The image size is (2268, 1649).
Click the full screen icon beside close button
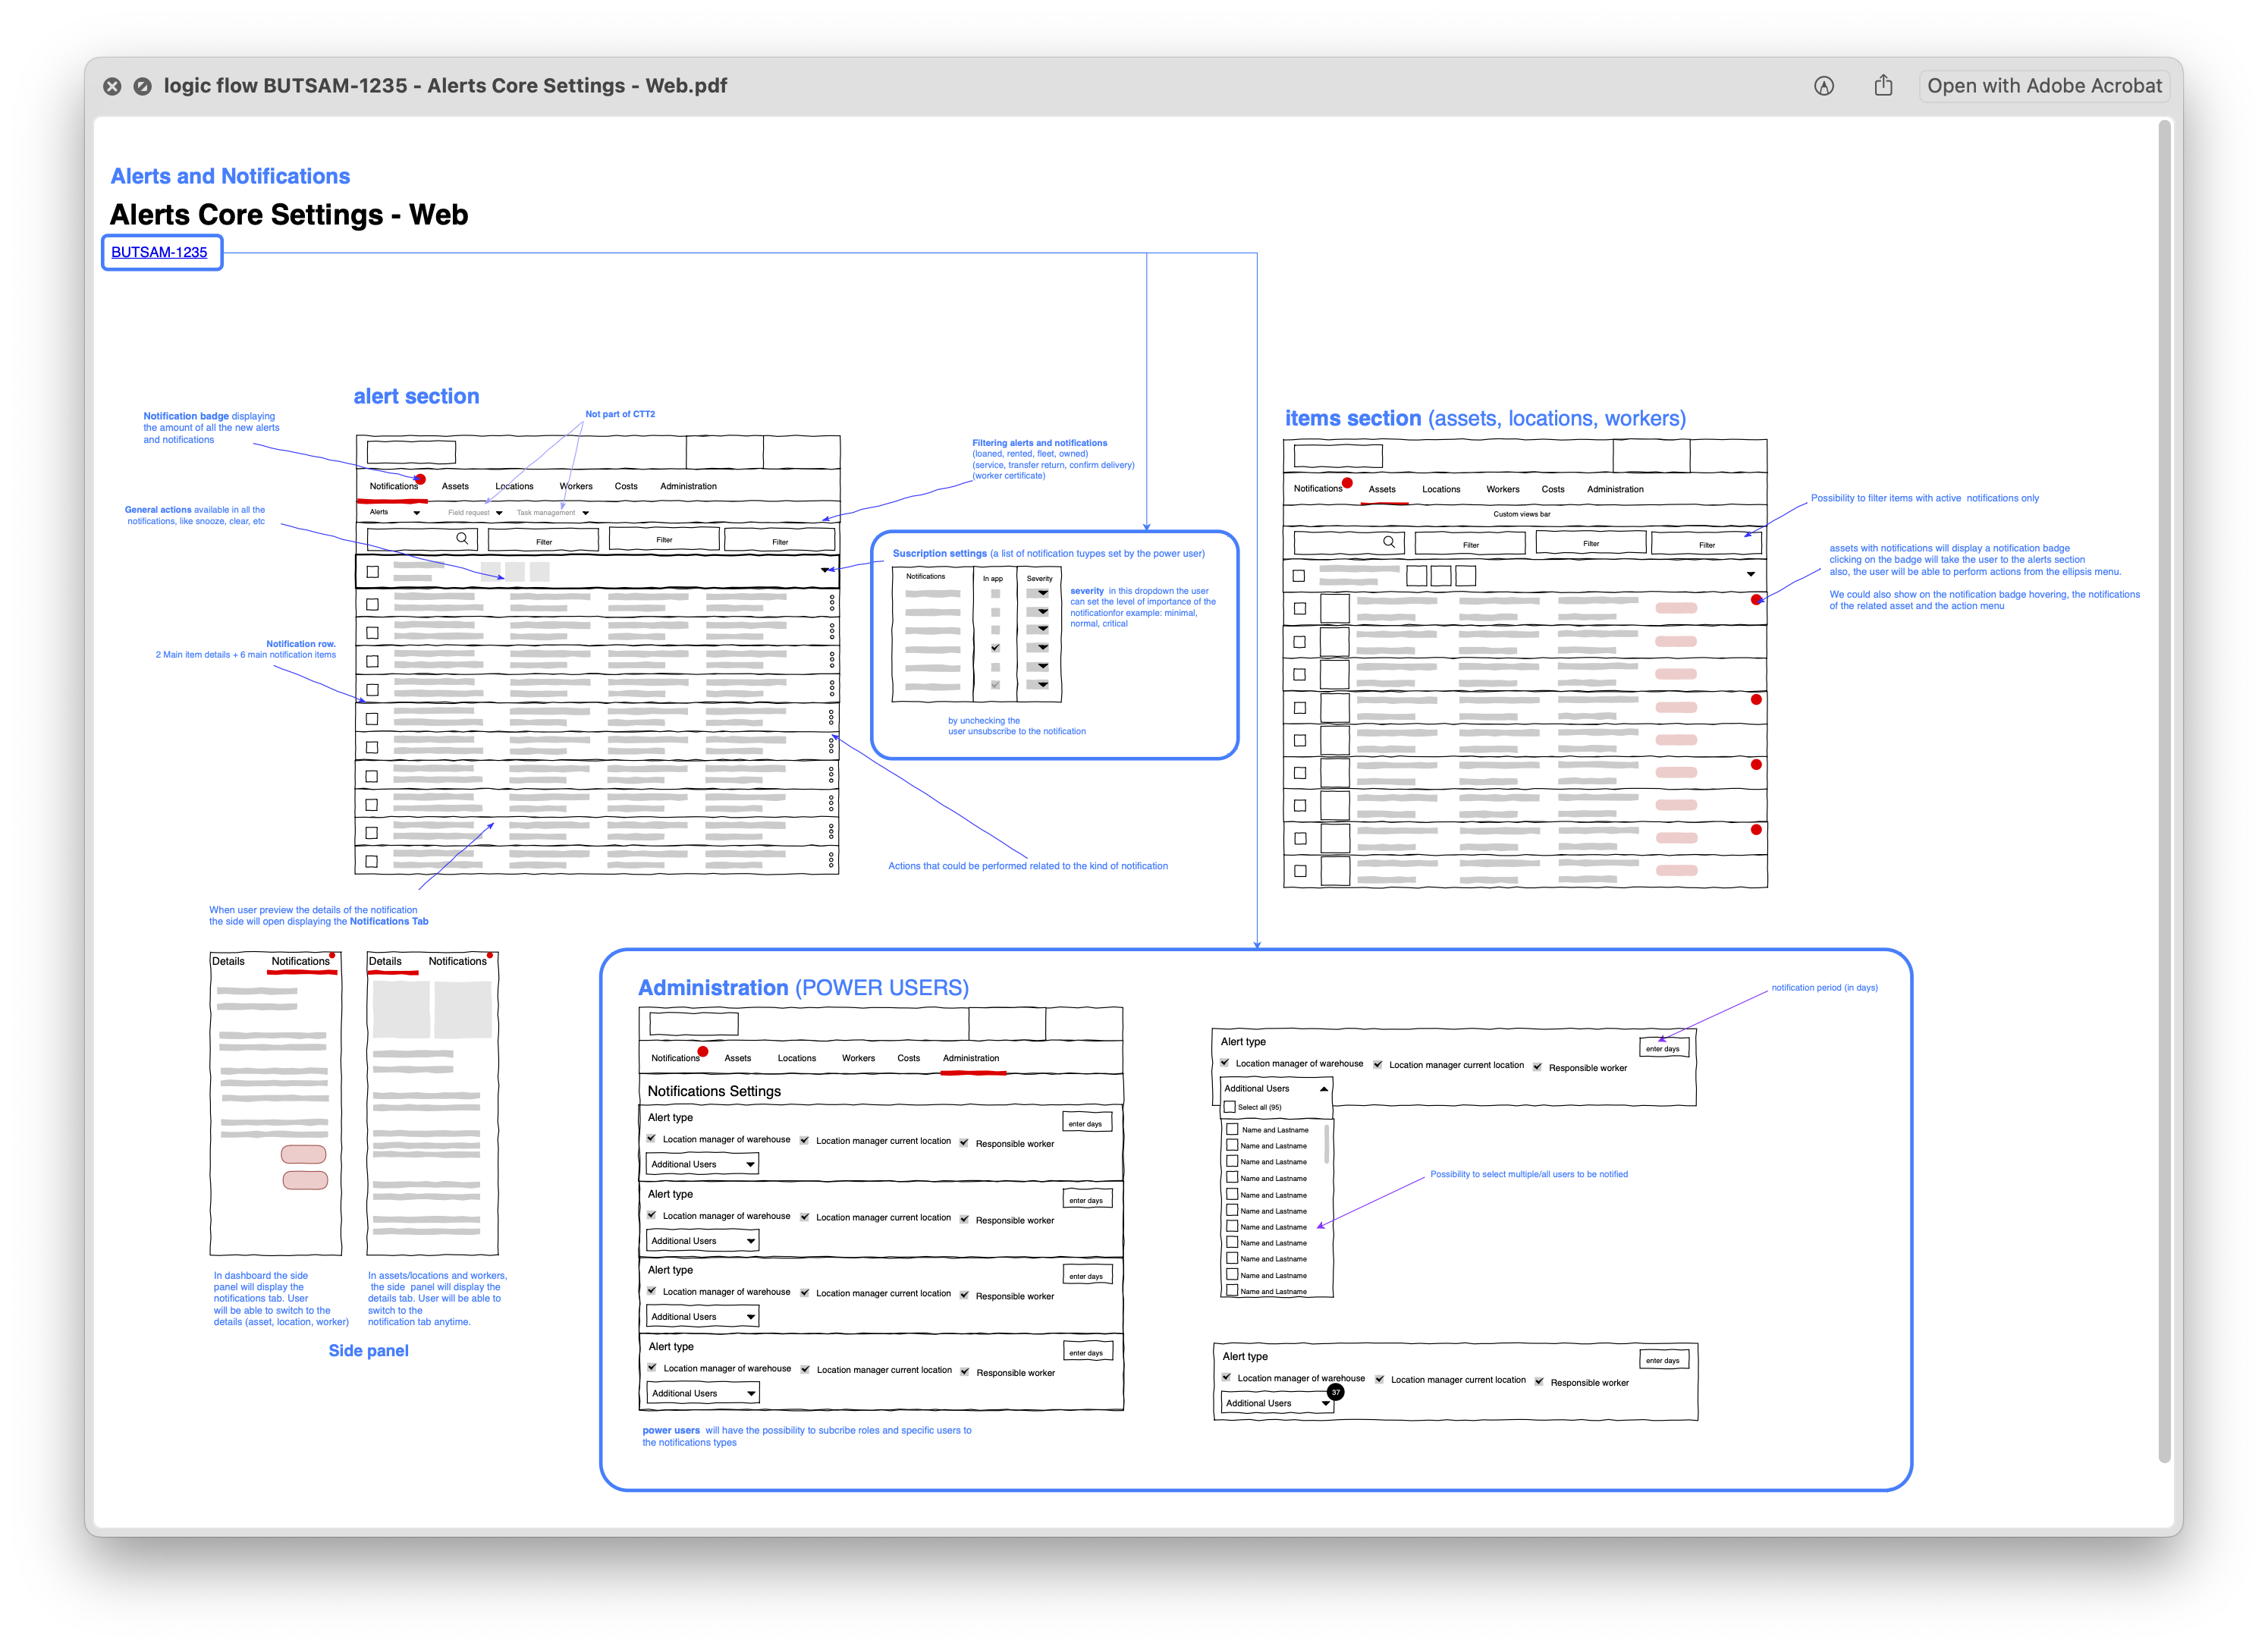(x=143, y=86)
